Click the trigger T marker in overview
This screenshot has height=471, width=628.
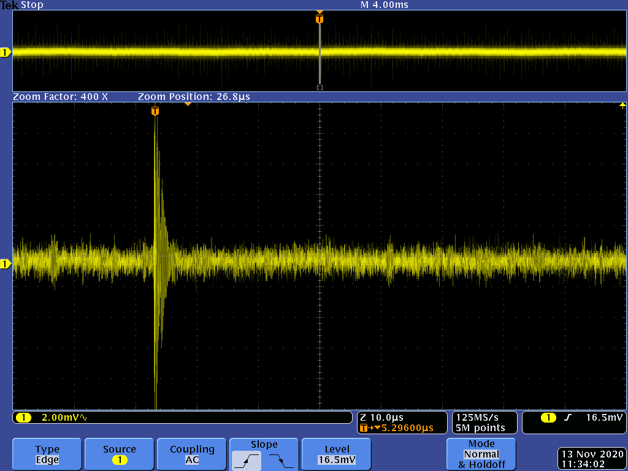click(x=319, y=19)
